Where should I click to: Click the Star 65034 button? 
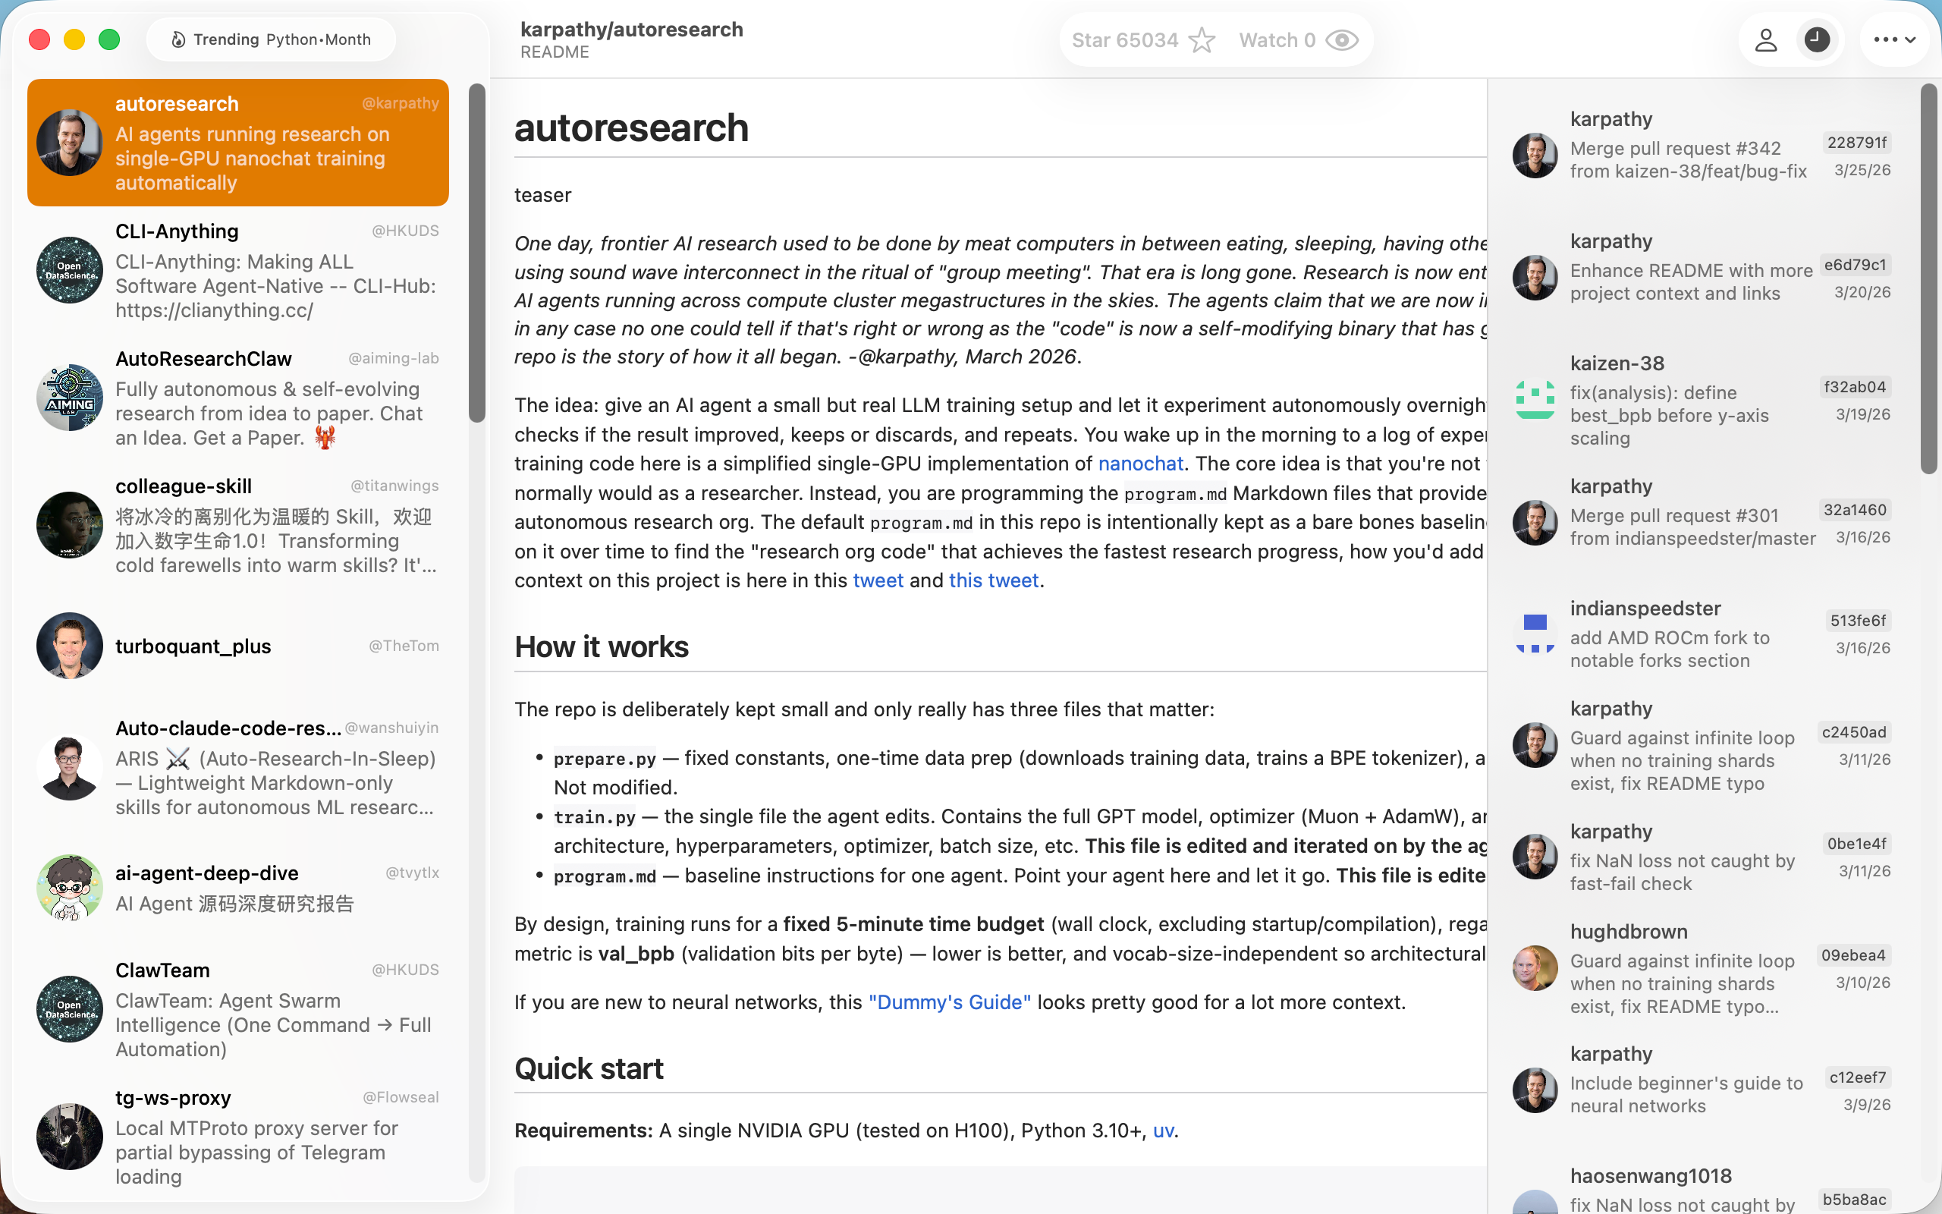coord(1143,40)
